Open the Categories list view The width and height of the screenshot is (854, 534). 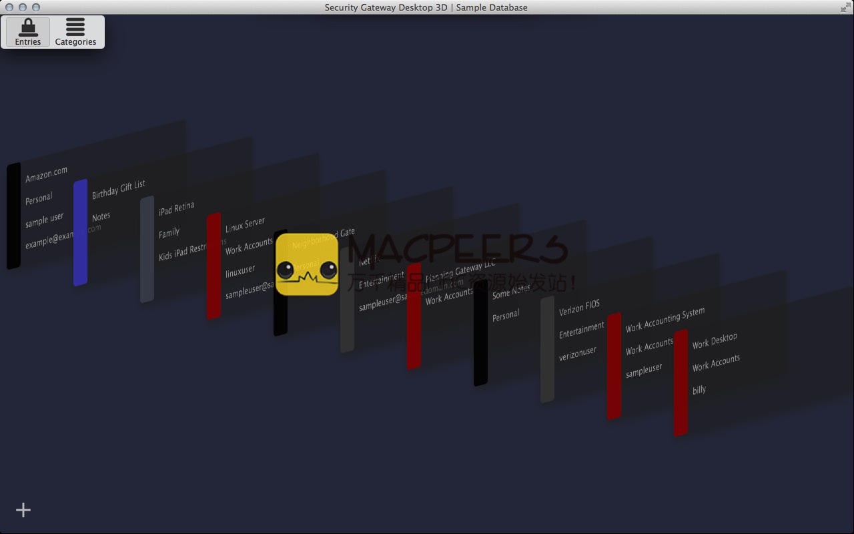(x=75, y=32)
